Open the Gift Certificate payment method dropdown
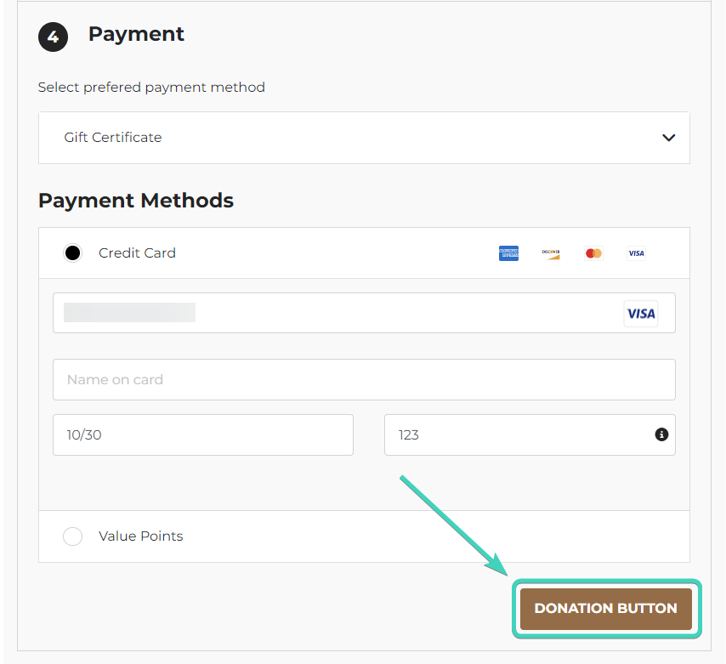The height and width of the screenshot is (664, 726). click(x=363, y=137)
